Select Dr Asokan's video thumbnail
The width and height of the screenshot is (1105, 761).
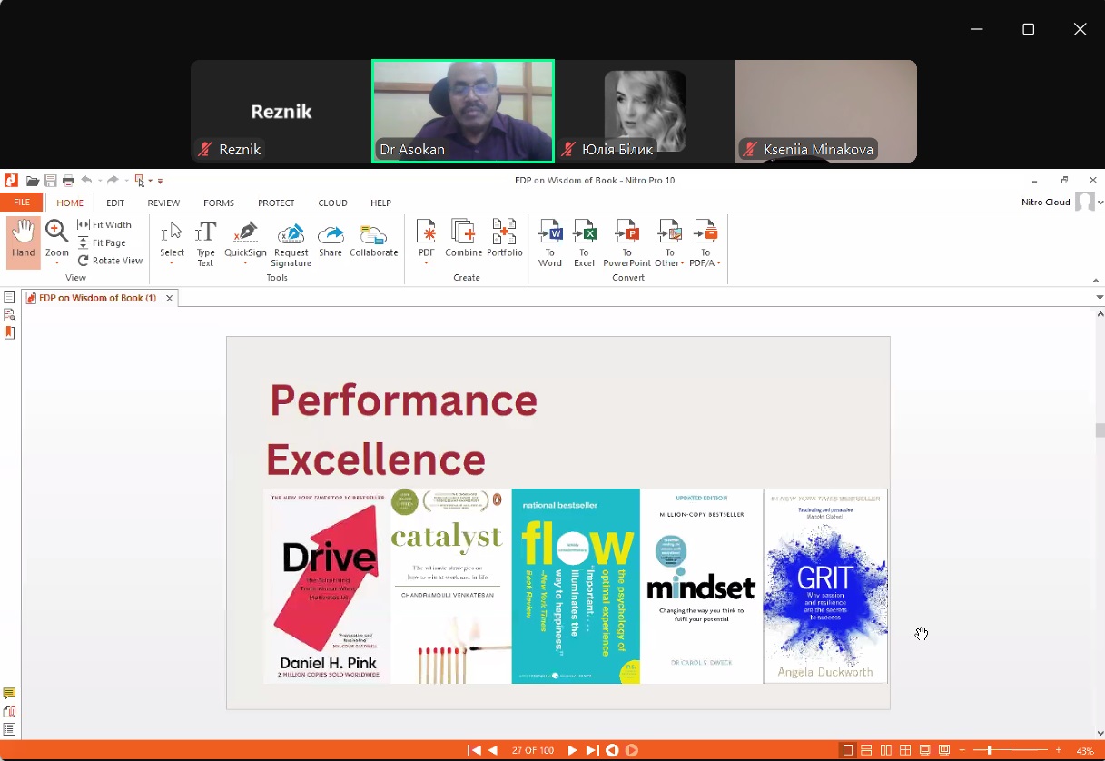(463, 112)
